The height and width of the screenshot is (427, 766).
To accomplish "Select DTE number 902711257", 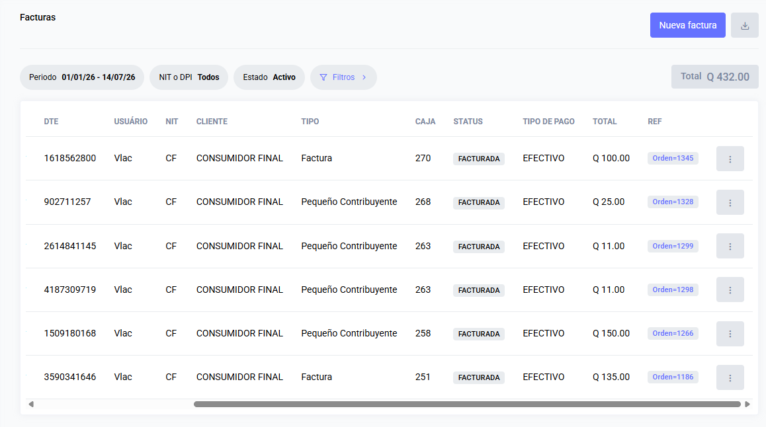I will point(67,202).
